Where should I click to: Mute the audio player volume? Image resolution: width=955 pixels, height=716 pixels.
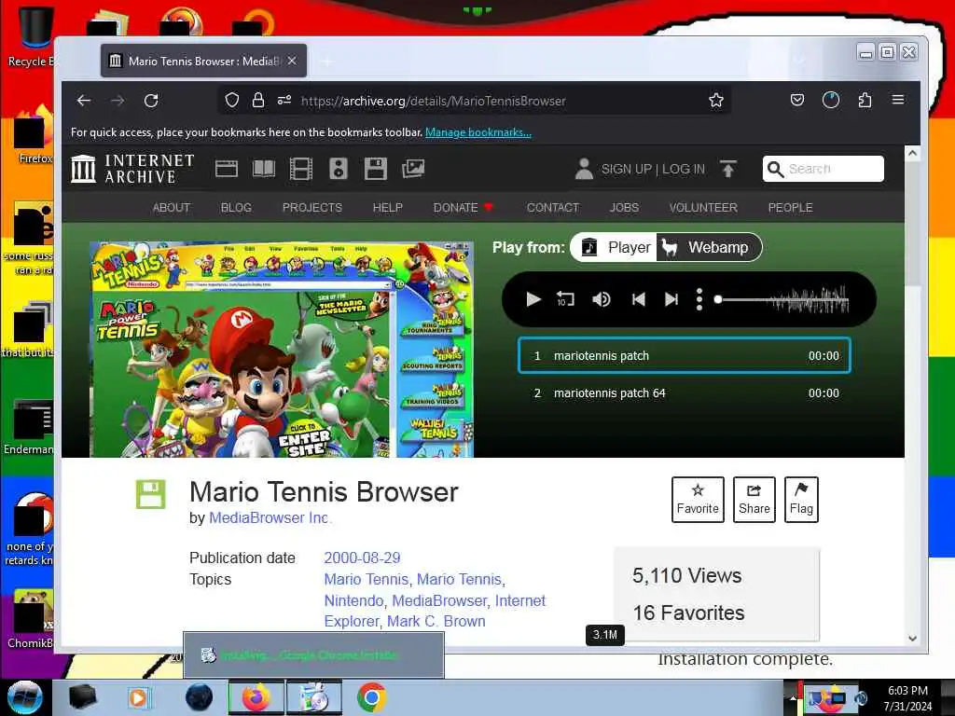pos(602,299)
